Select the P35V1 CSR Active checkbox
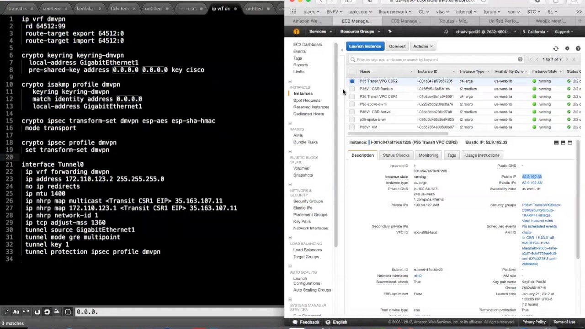The height and width of the screenshot is (329, 585). click(x=352, y=112)
